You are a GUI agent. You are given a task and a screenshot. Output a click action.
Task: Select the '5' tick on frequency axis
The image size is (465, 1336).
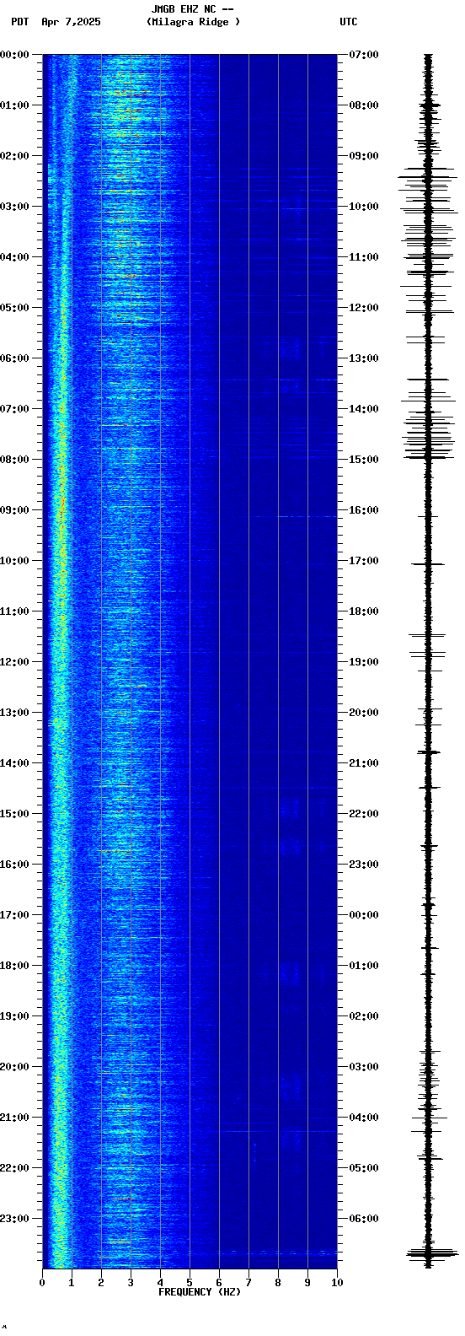tap(190, 1283)
